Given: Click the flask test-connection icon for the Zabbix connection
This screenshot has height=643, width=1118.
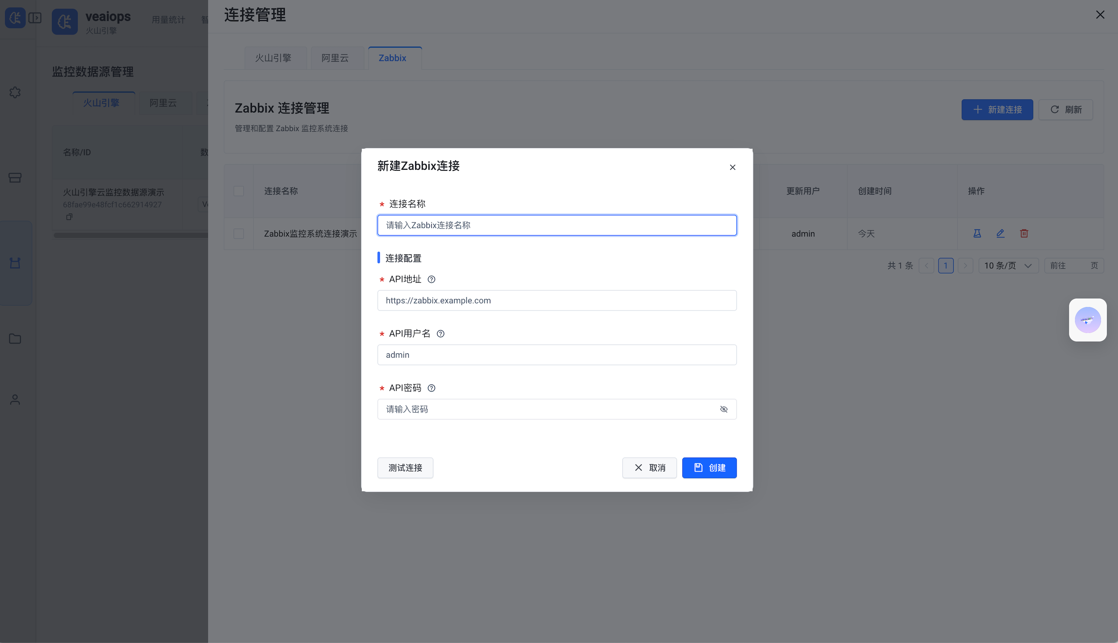Looking at the screenshot, I should 977,233.
